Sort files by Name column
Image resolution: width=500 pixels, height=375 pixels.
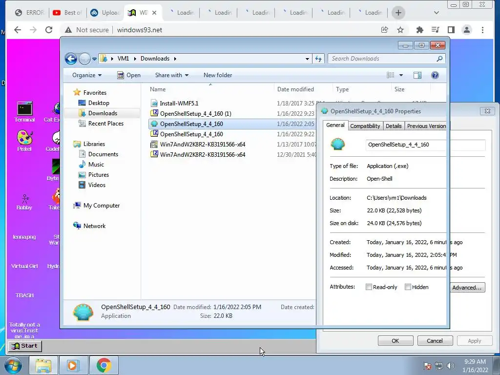click(210, 89)
